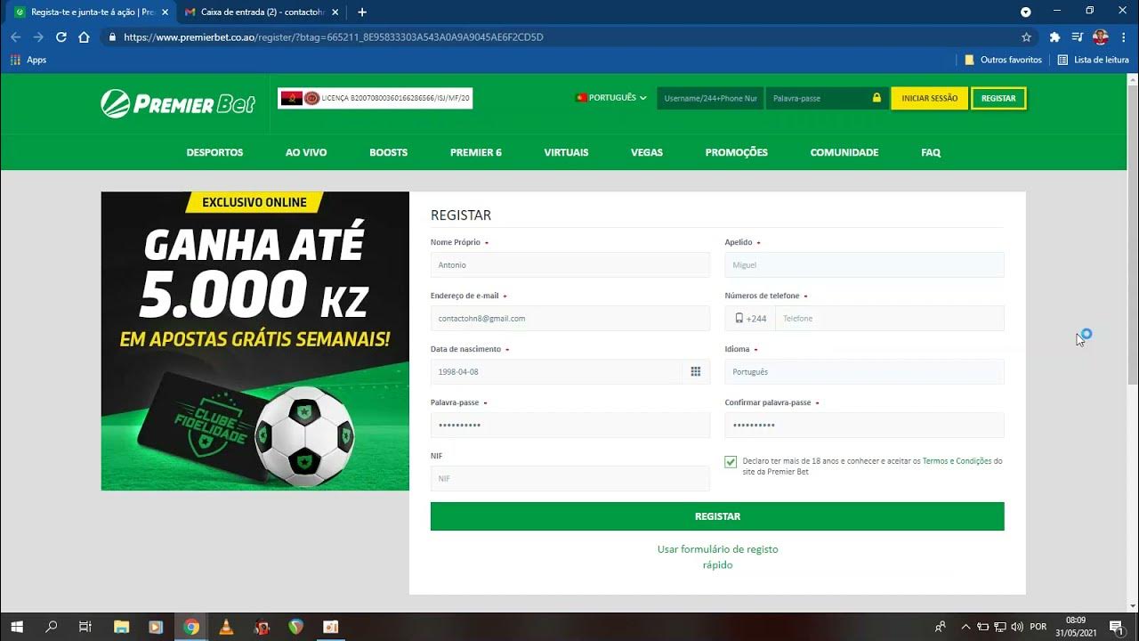Switch to the Gmail Caixa de entrada tab
Viewport: 1139px width, 641px height.
pos(256,12)
